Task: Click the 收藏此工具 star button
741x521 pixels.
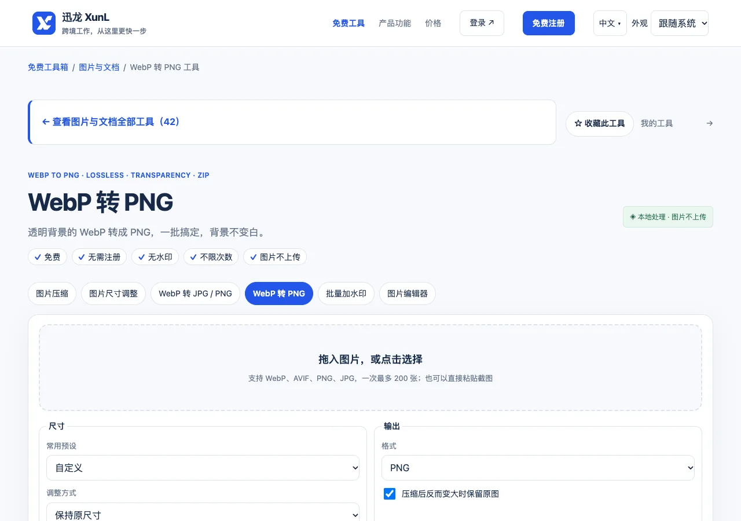Action: coord(600,124)
